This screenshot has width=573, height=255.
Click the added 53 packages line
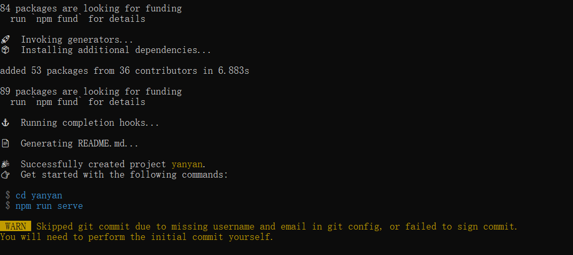125,71
